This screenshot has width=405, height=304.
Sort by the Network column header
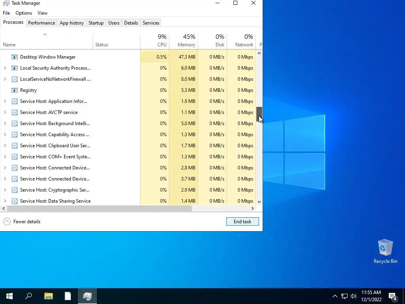coord(242,41)
